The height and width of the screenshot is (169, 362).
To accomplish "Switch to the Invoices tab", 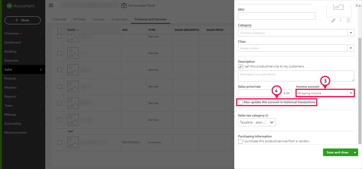I will [99, 19].
